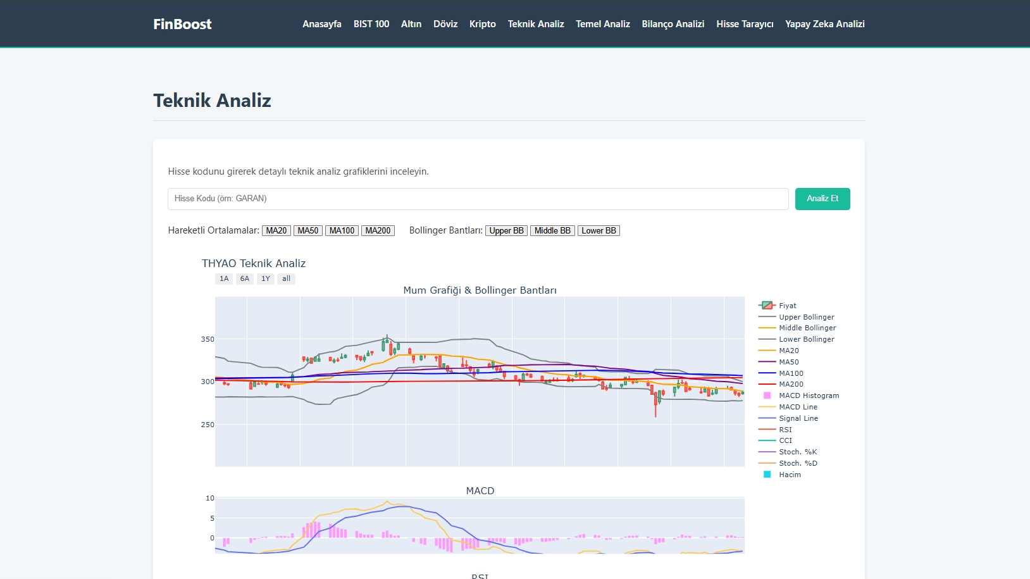
Task: Open the Hisse Tarayıcı page
Action: pos(745,24)
